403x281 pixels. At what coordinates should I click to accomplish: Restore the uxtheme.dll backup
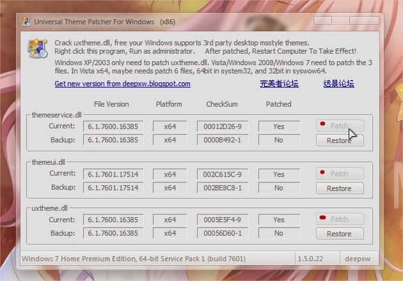point(340,234)
